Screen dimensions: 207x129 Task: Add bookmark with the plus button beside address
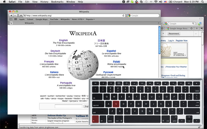[21, 16]
